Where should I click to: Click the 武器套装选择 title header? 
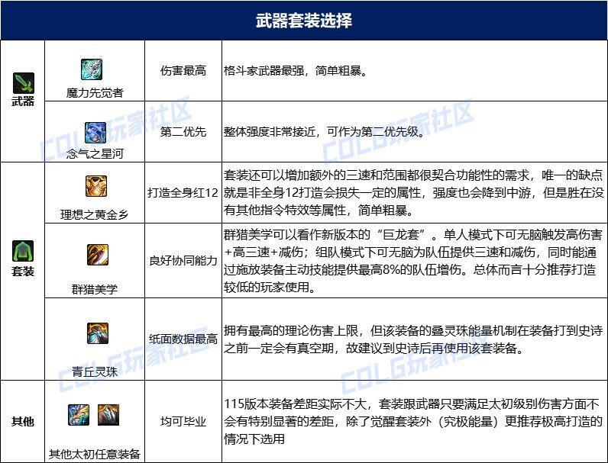coord(304,20)
